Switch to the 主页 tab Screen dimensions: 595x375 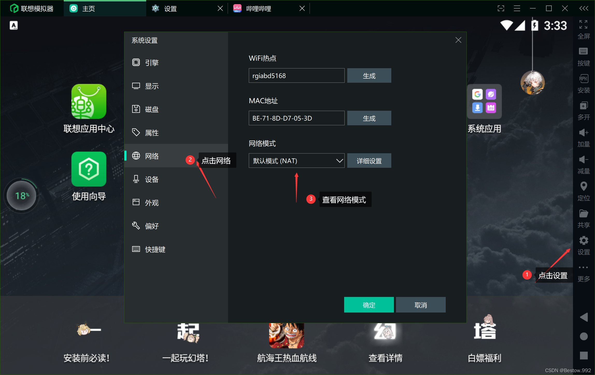(x=105, y=9)
